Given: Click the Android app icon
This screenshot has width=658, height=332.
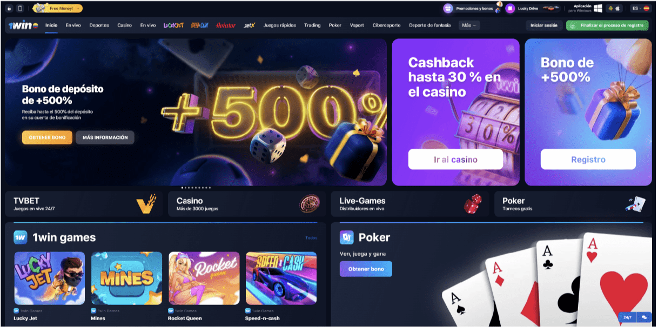Looking at the screenshot, I should [x=610, y=9].
